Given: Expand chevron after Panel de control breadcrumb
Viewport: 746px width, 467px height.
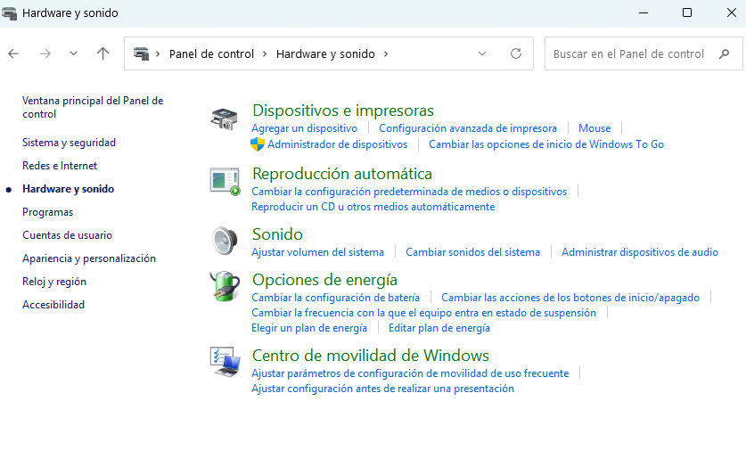Looking at the screenshot, I should tap(265, 53).
